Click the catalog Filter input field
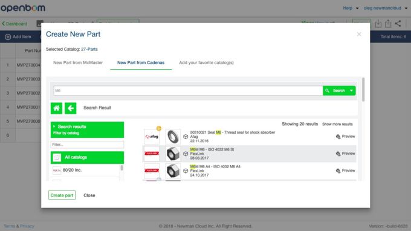The width and height of the screenshot is (411, 231). coord(87,145)
